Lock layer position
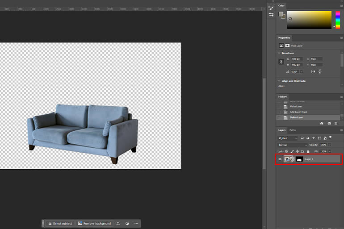Screen dimensions: 344x229 (297, 151)
